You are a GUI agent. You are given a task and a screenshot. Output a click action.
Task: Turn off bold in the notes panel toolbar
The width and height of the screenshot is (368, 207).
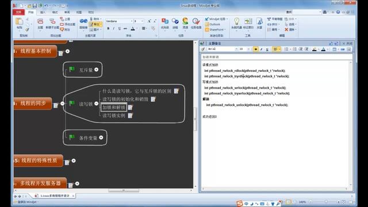tap(255, 49)
